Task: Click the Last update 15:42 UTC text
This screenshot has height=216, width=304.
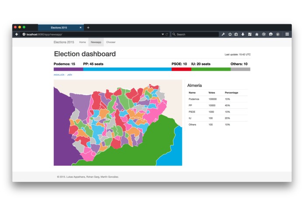Action: (x=238, y=54)
